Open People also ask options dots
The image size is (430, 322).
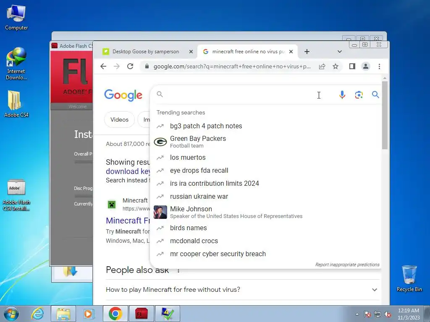pyautogui.click(x=178, y=270)
